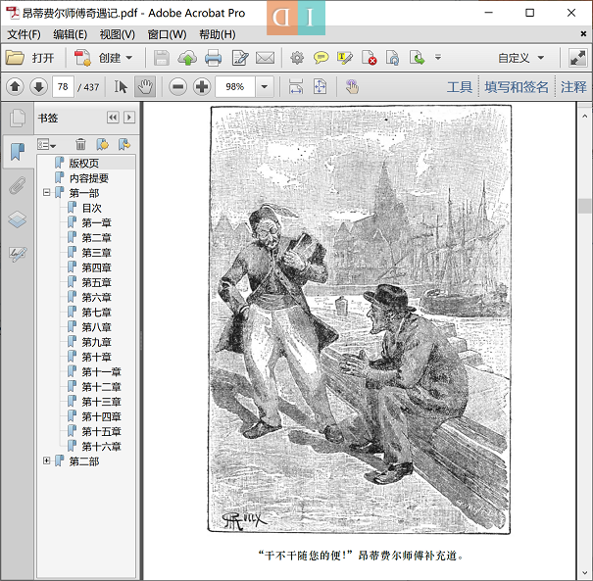This screenshot has height=581, width=593.
Task: Click the touch mode hand icon
Action: point(352,87)
